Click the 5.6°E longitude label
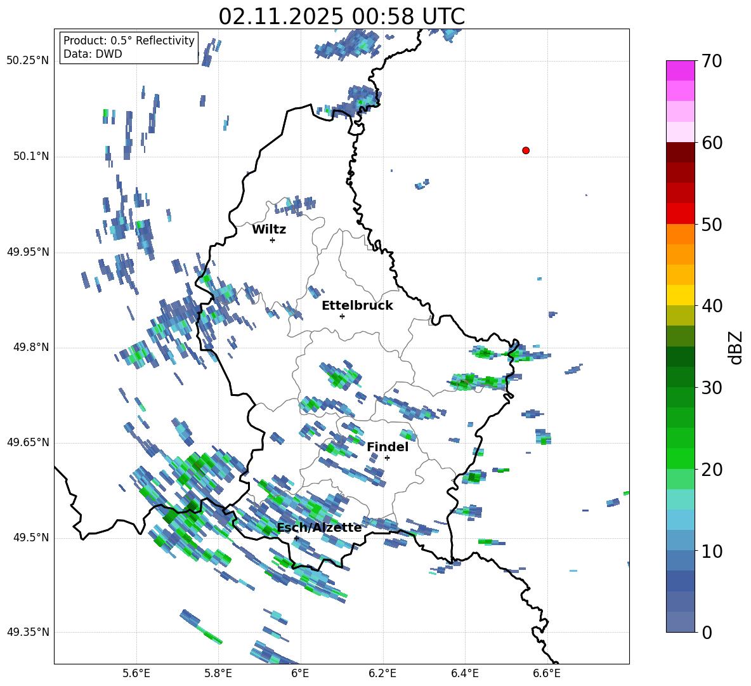751x686 pixels. [136, 673]
